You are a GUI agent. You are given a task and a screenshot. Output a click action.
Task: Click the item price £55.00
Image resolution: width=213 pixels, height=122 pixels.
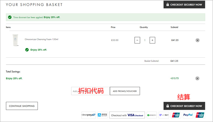[x=115, y=40]
